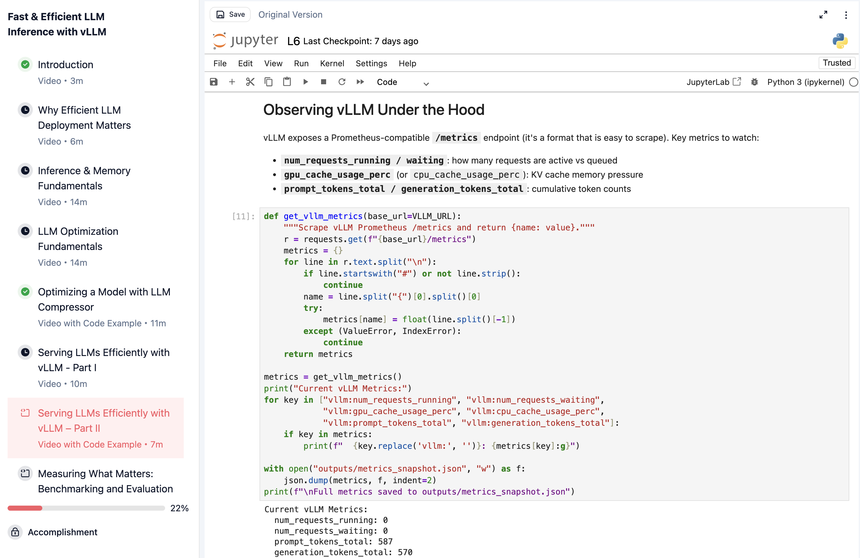
Task: Click checkmark beside Optimizing a Model lesson
Action: (x=25, y=291)
